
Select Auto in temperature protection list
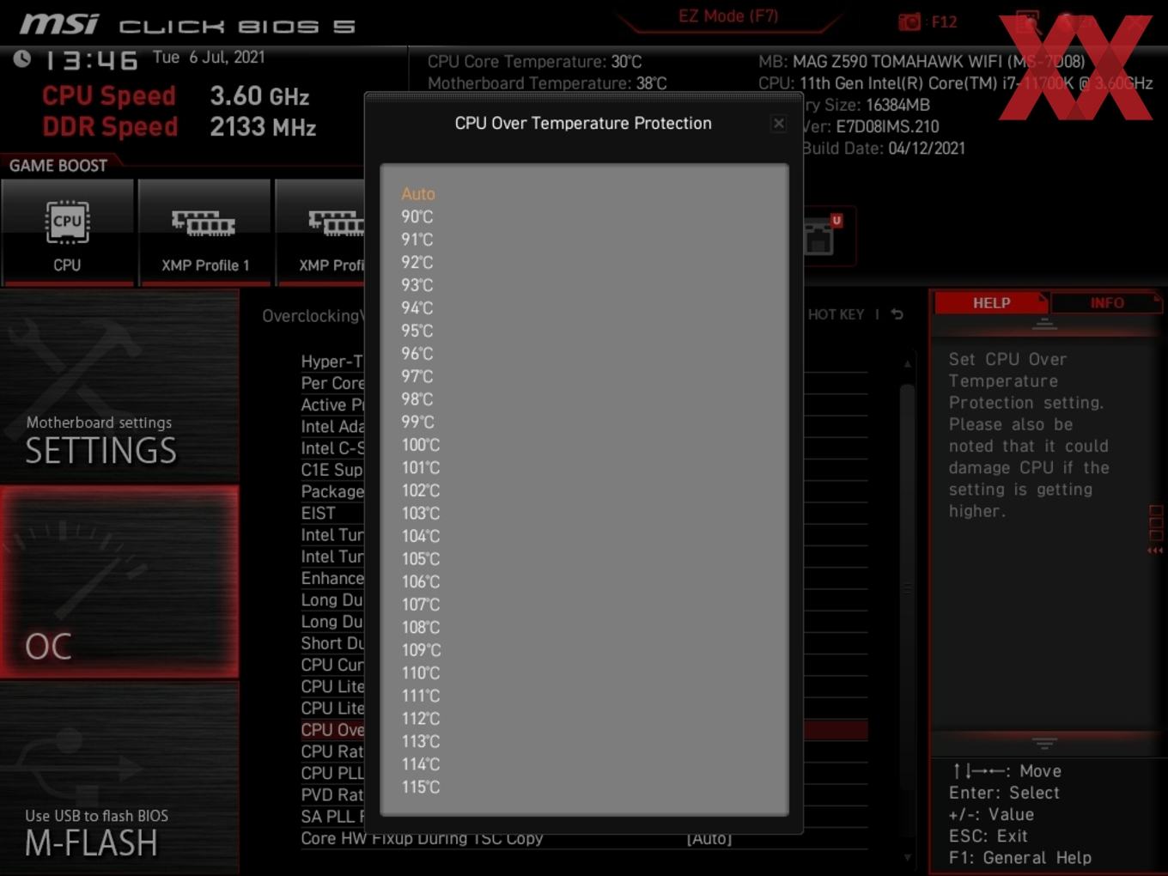coord(418,194)
